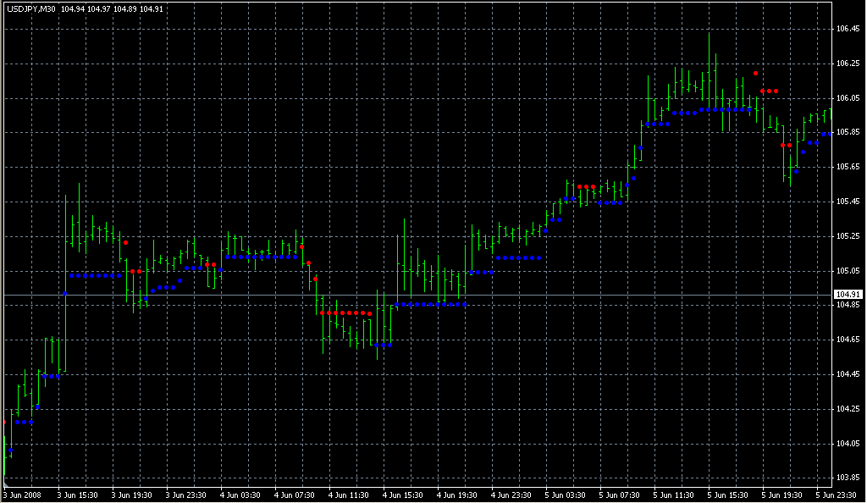The height and width of the screenshot is (503, 867).
Task: Click the 103.85 price at axis bottom
Action: tap(848, 478)
